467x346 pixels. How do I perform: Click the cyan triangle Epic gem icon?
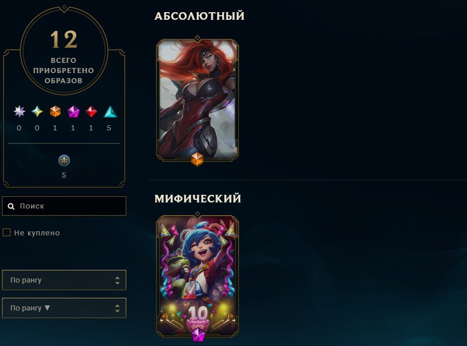click(110, 112)
